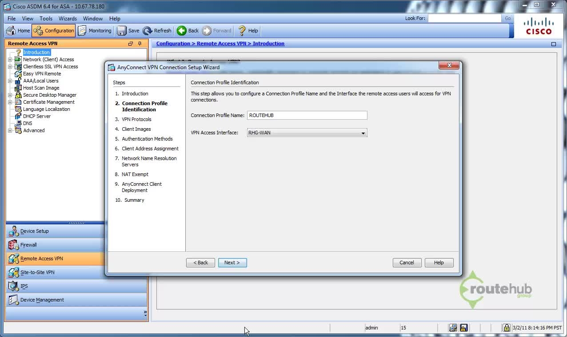
Task: Click the 'VPN Protocols' wizard step
Action: click(136, 119)
